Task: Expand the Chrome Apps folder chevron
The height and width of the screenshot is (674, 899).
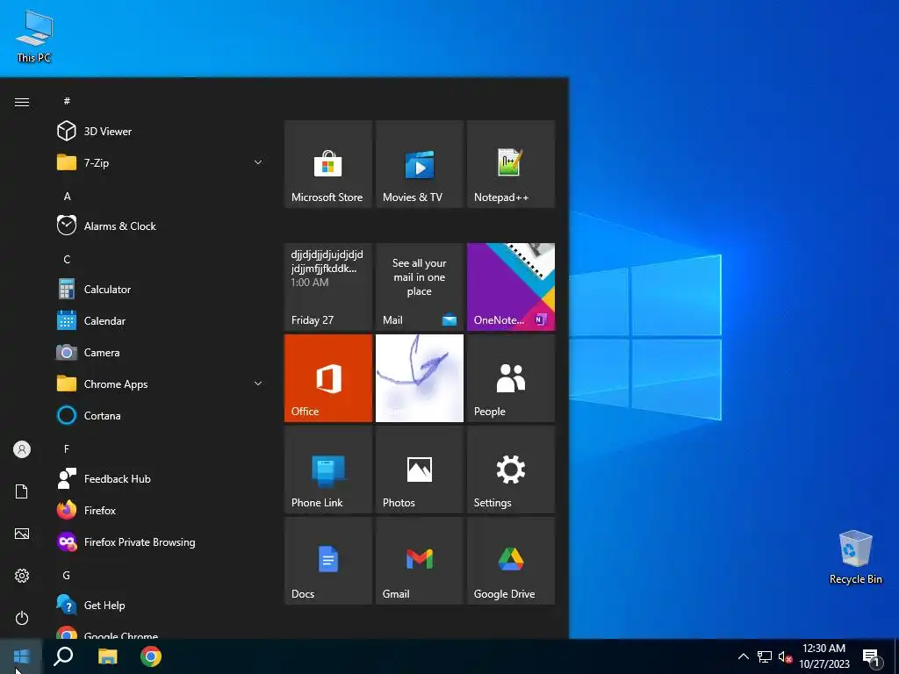Action: [258, 384]
